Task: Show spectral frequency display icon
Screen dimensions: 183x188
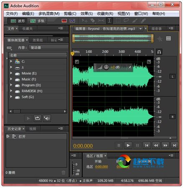Action: coord(64,21)
